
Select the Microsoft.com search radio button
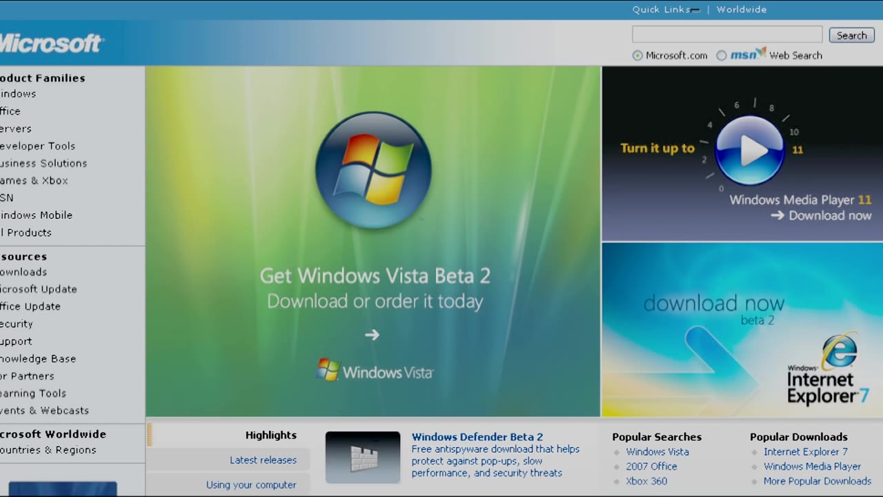pos(637,55)
